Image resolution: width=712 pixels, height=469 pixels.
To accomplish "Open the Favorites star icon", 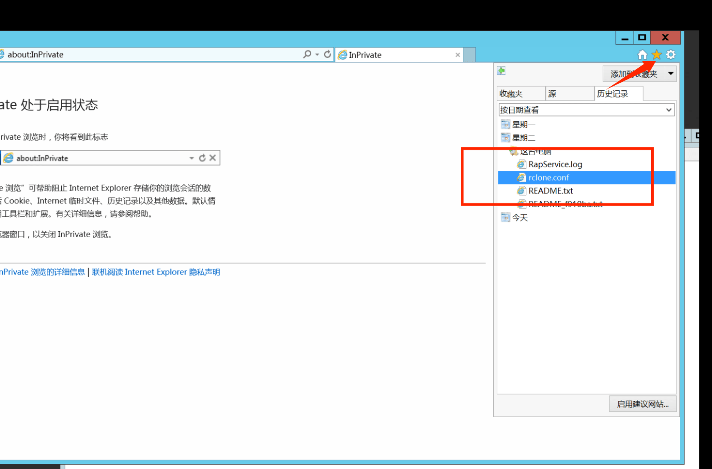I will pos(657,55).
